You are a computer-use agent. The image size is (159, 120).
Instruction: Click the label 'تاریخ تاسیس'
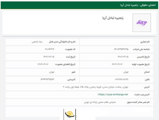click(143, 57)
